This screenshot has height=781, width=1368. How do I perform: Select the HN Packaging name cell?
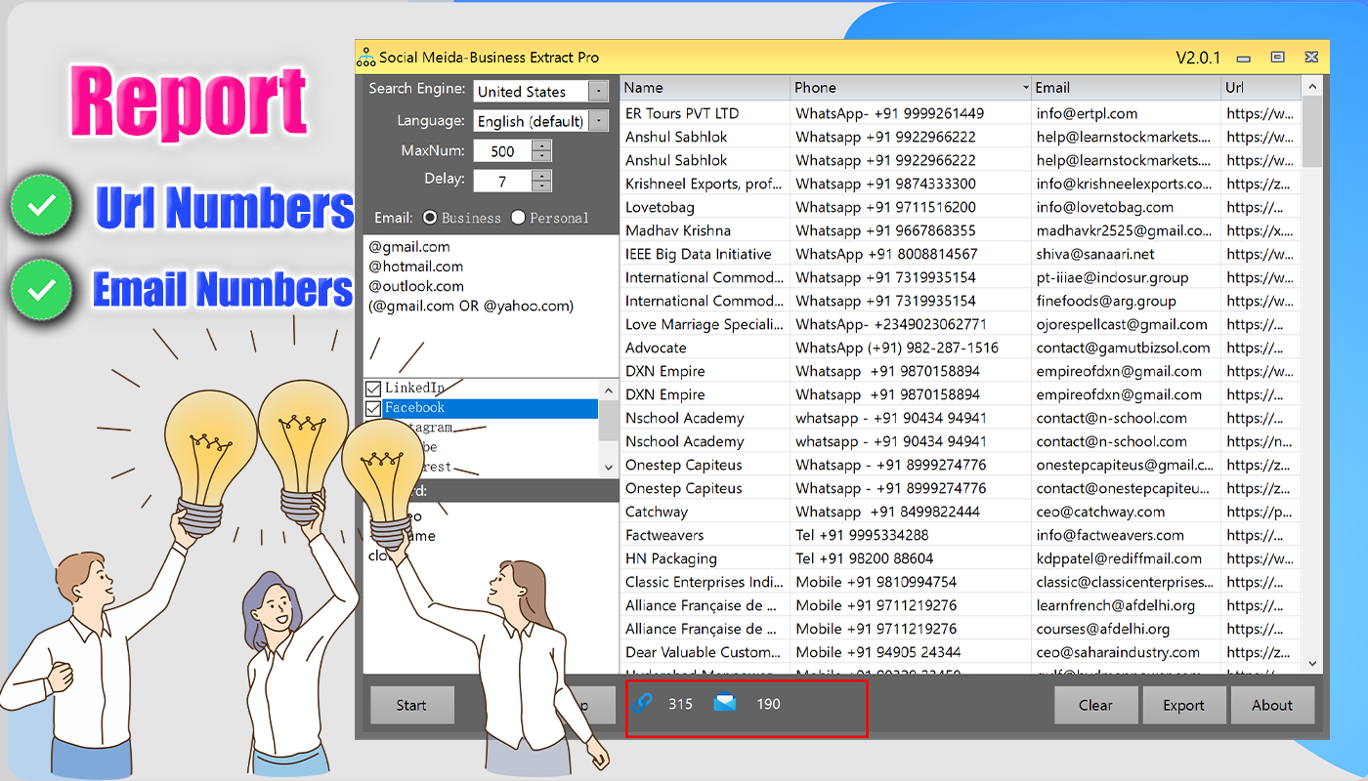click(x=705, y=558)
